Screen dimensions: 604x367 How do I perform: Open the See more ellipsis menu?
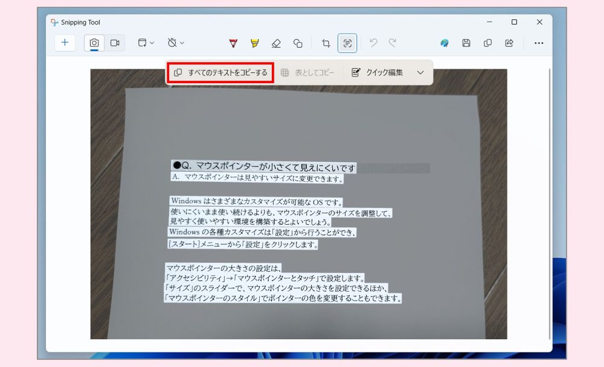tap(539, 43)
